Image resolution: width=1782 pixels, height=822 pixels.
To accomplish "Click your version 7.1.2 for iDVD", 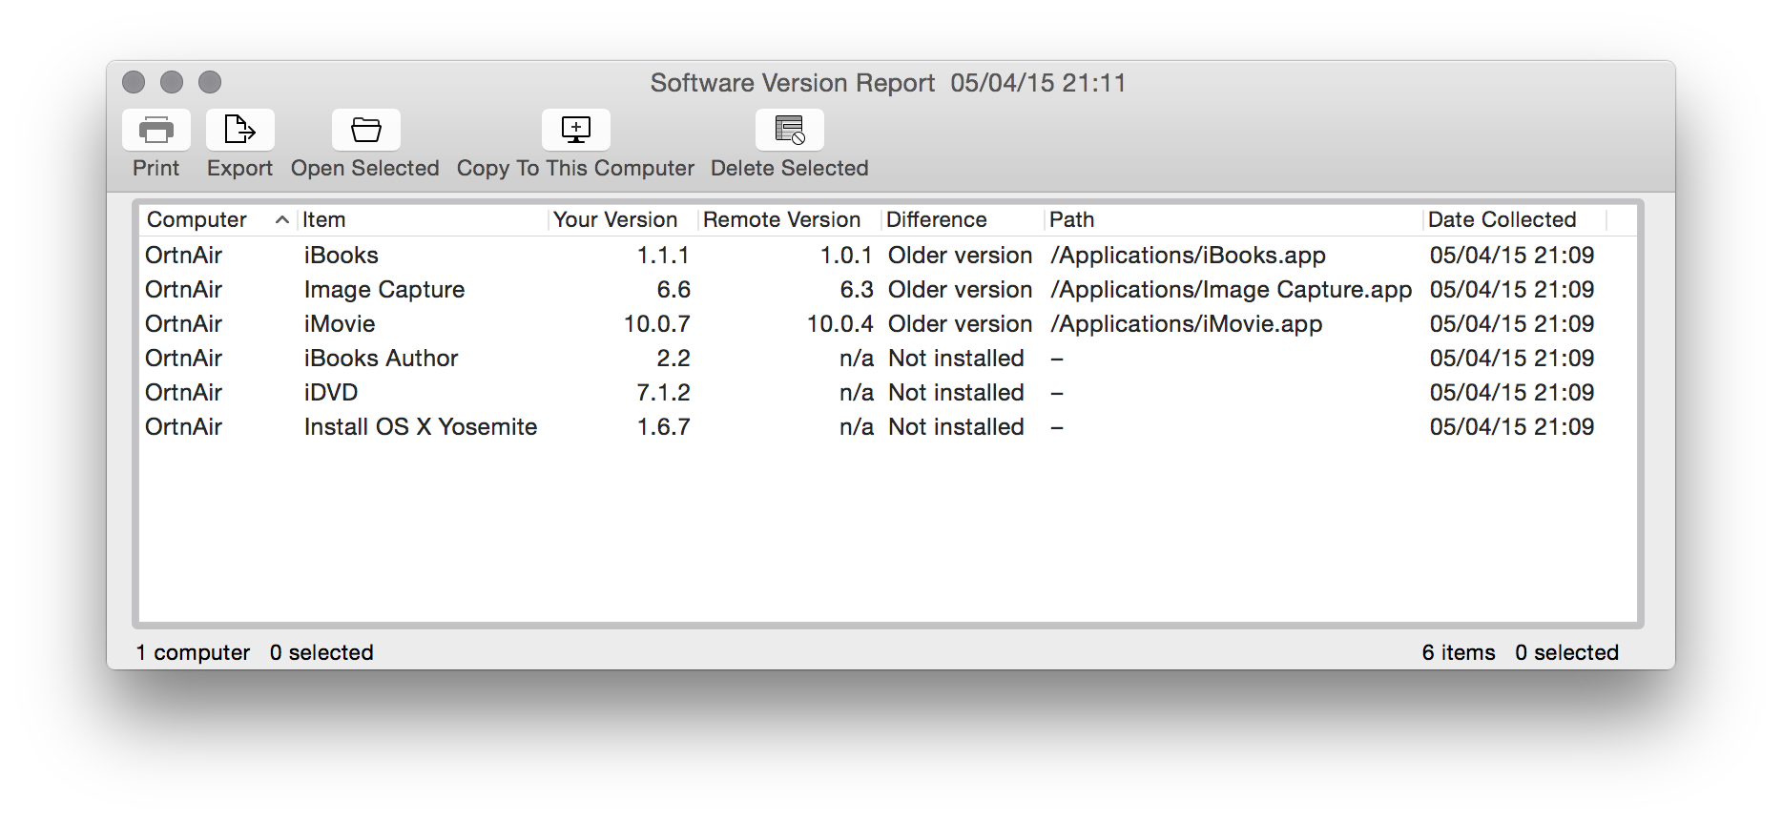I will 663,393.
